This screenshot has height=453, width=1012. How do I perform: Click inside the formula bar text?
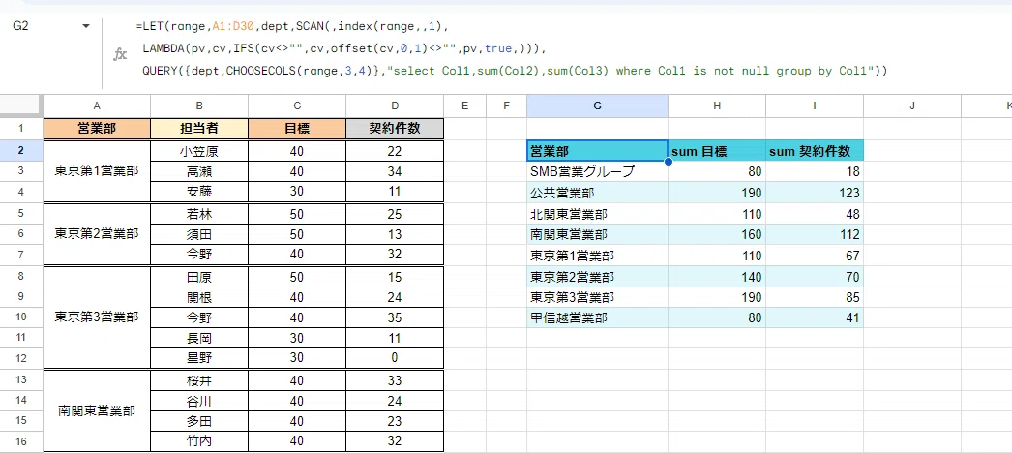(x=510, y=49)
